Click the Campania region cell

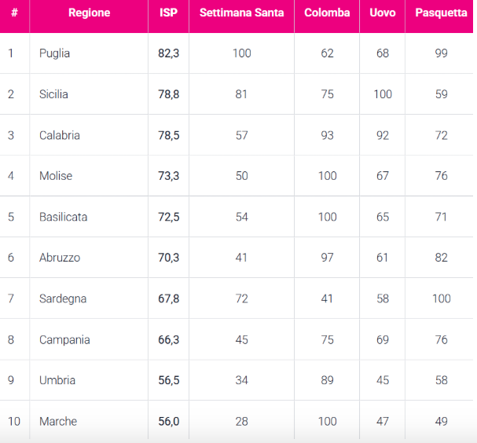64,340
